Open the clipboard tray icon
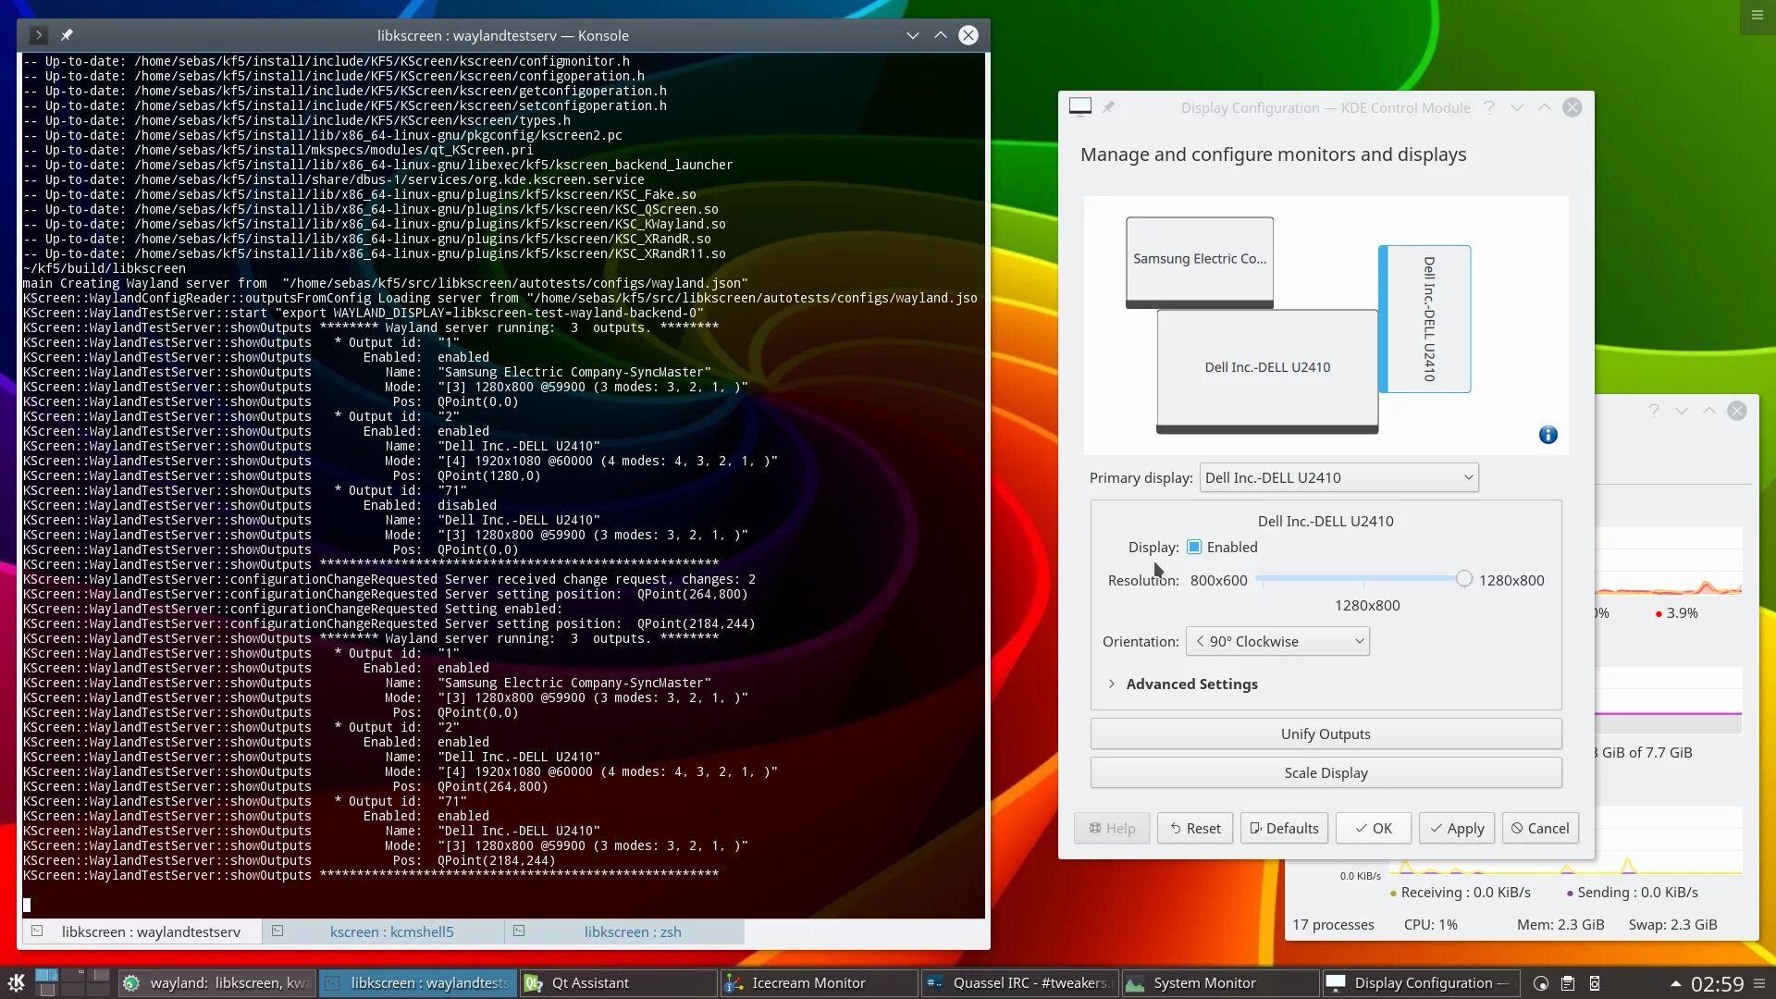Screen dimensions: 1776x999 [1568, 983]
